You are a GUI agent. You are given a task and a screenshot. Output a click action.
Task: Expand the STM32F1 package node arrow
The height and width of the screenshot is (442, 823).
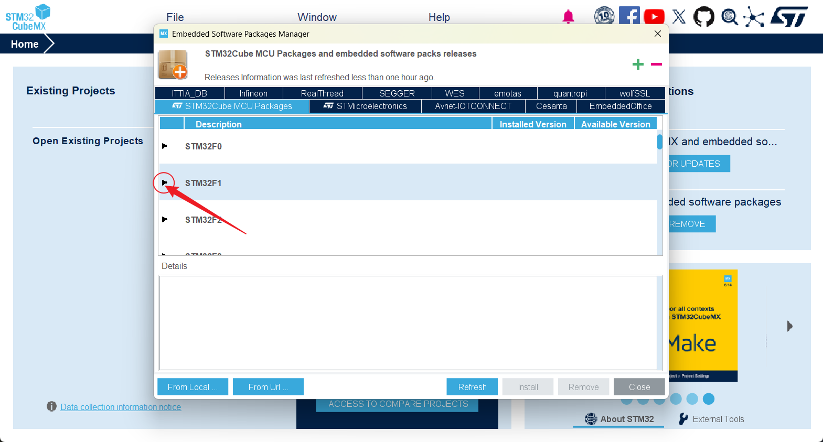(x=165, y=182)
